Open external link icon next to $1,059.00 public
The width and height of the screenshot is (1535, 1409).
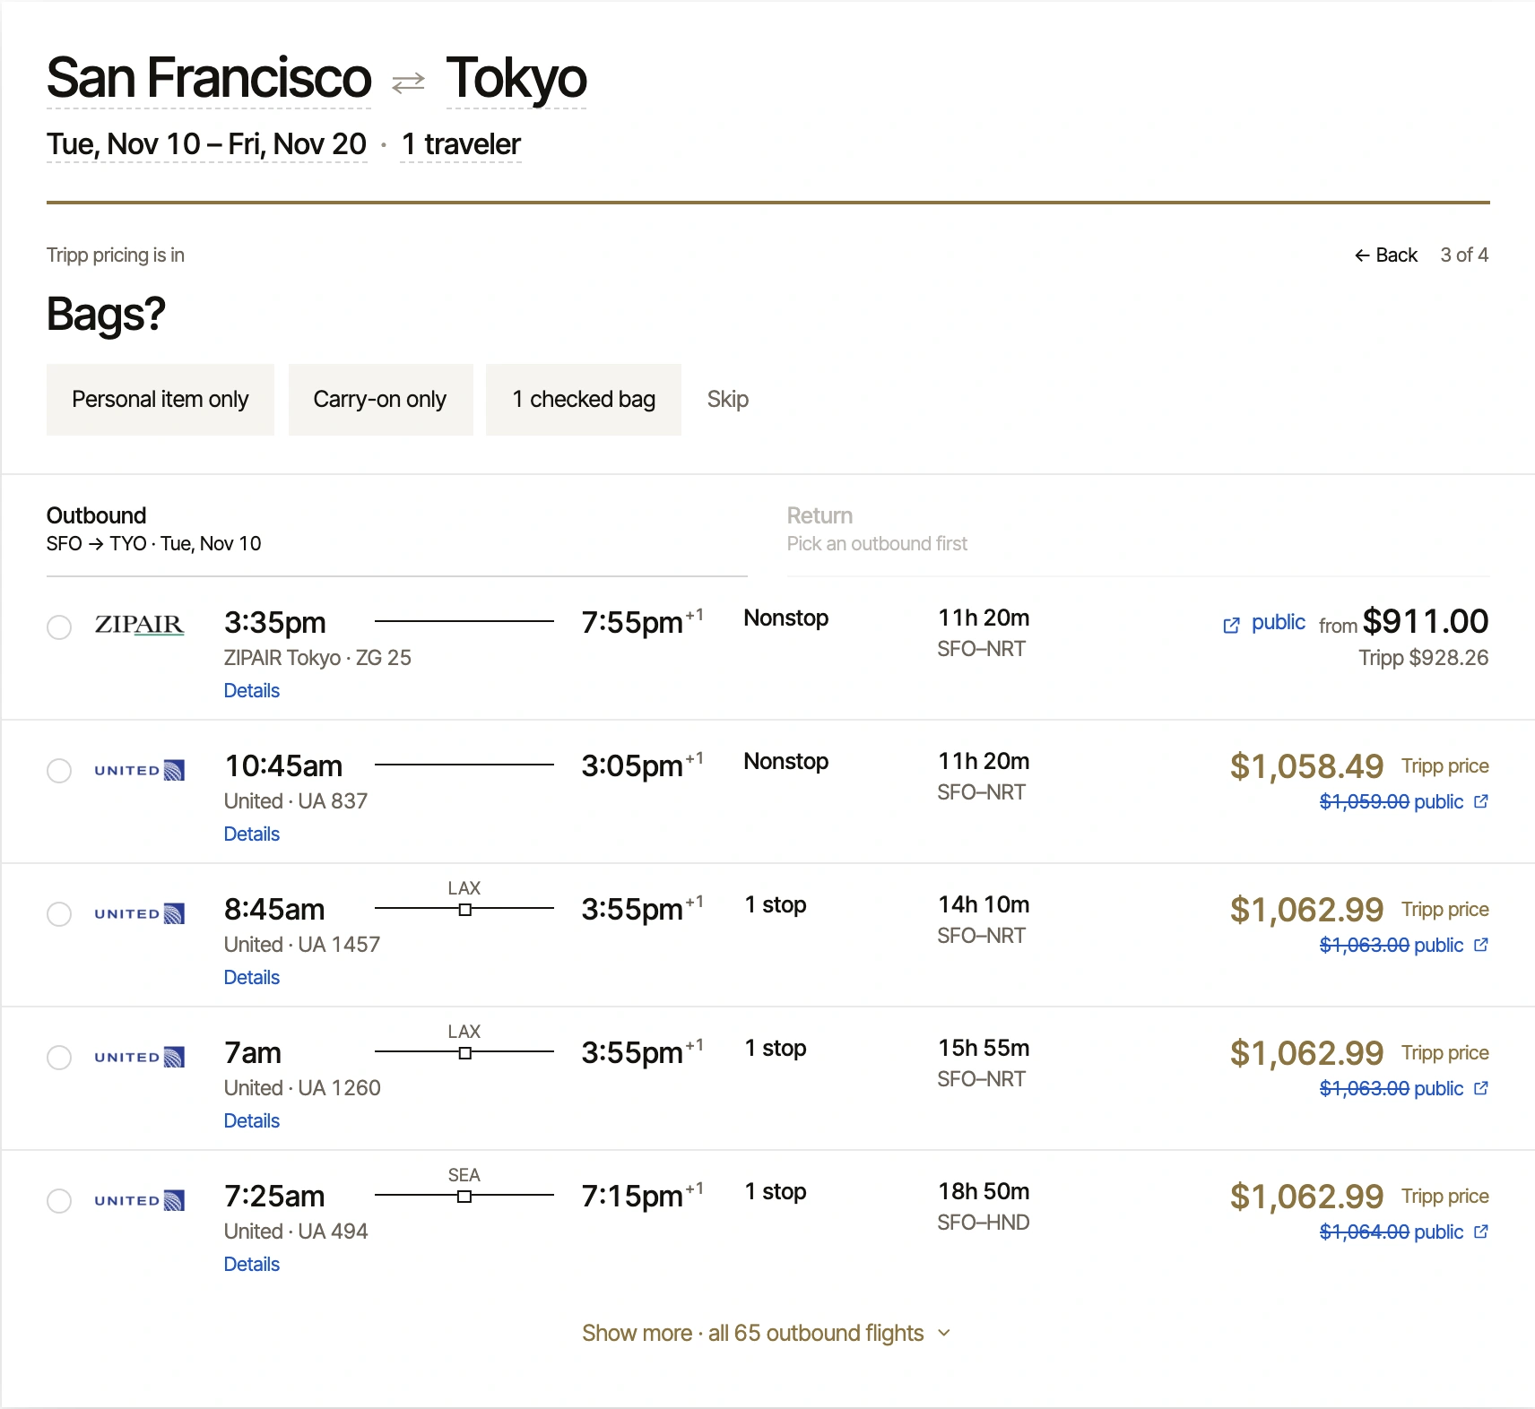click(x=1481, y=801)
